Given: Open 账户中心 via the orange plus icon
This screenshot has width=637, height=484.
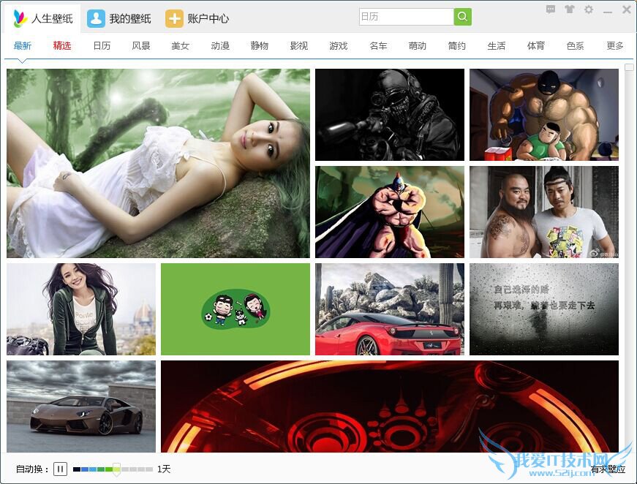Looking at the screenshot, I should (175, 18).
